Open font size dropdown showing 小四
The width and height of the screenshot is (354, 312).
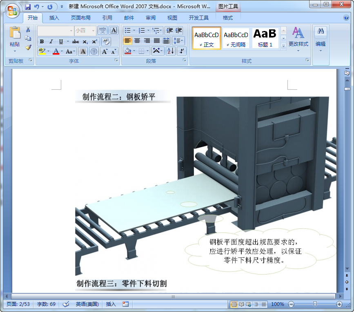click(x=93, y=31)
